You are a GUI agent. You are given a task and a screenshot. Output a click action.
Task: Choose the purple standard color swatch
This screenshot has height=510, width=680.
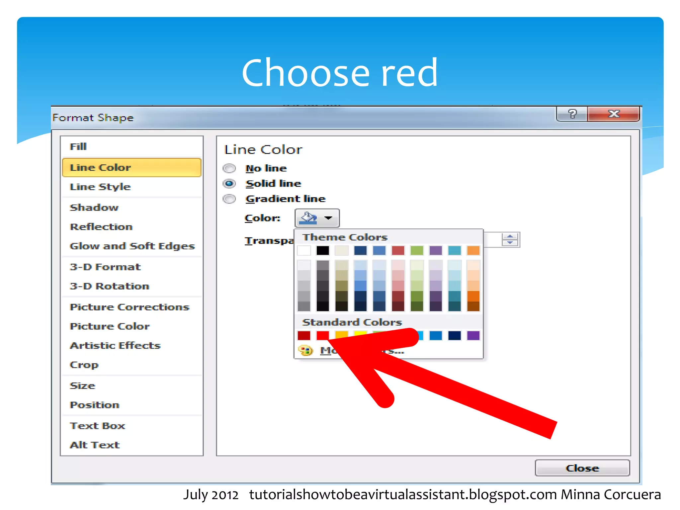click(x=473, y=336)
